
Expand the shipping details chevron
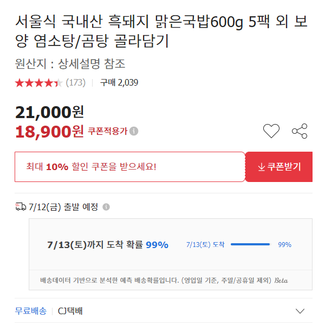pyautogui.click(x=300, y=311)
